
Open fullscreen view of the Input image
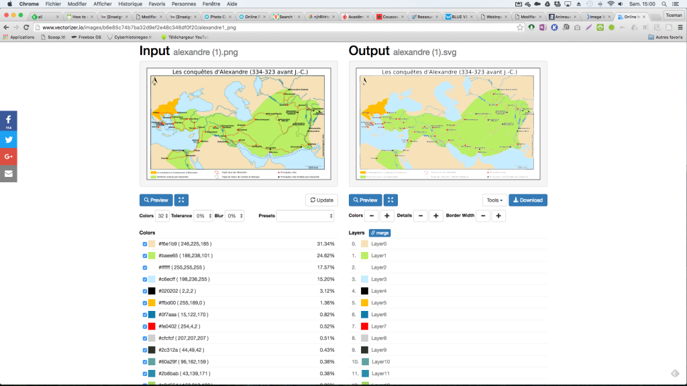tap(181, 200)
